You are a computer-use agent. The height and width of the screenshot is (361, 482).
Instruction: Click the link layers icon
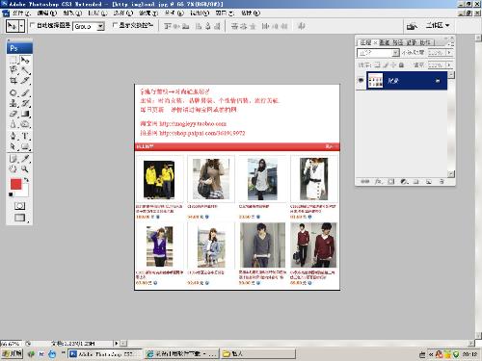point(364,182)
